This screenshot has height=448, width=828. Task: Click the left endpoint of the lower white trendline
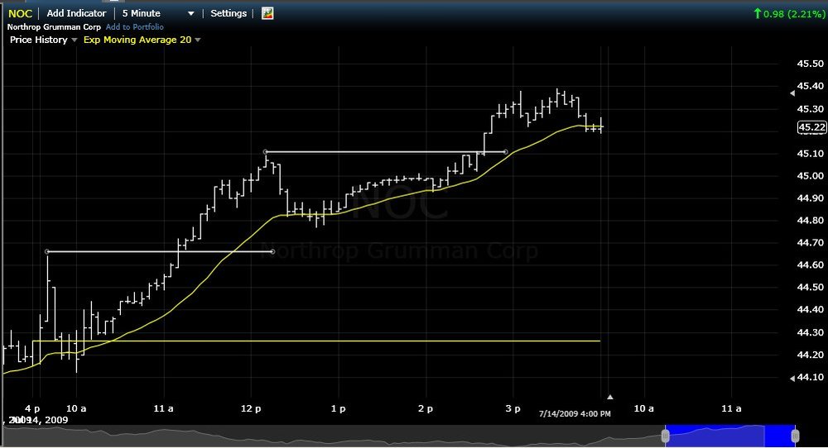(47, 251)
